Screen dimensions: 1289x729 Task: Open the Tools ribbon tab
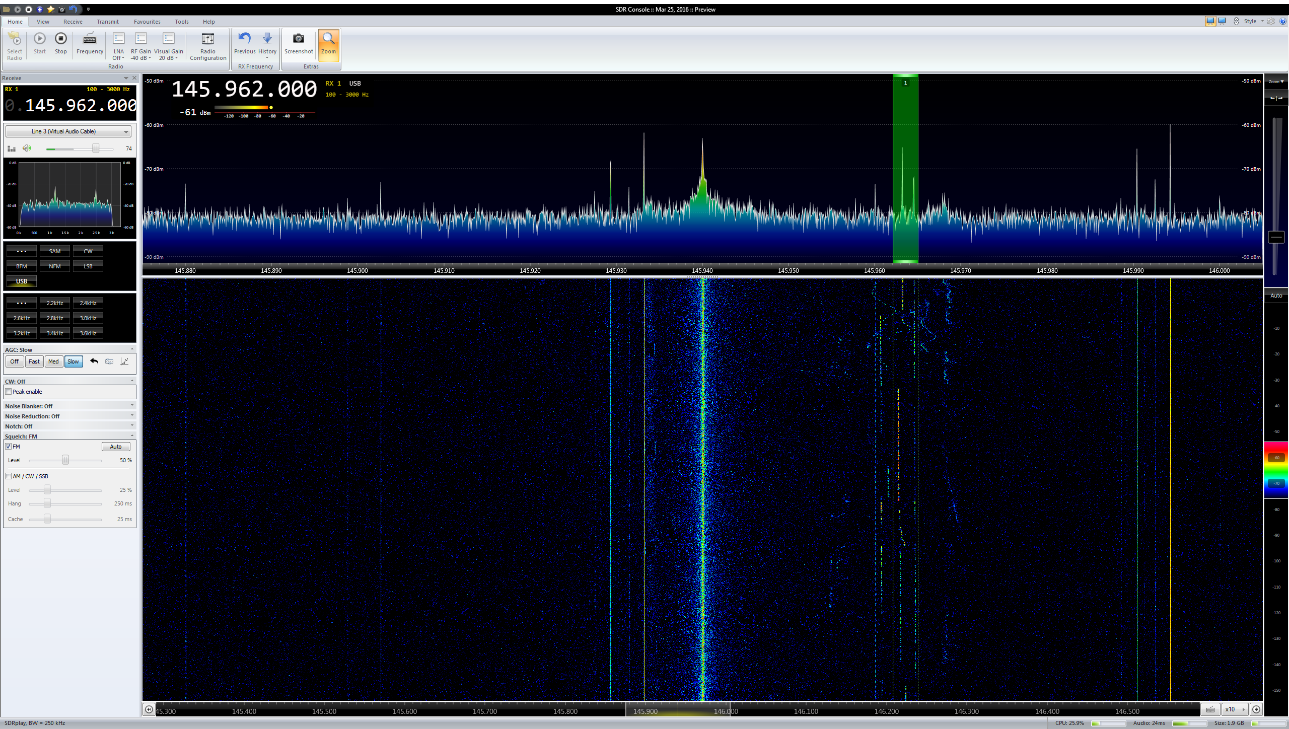(x=182, y=22)
